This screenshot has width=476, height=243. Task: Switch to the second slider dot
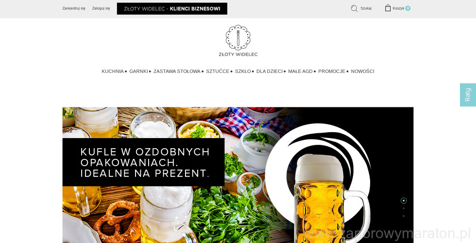point(404,208)
